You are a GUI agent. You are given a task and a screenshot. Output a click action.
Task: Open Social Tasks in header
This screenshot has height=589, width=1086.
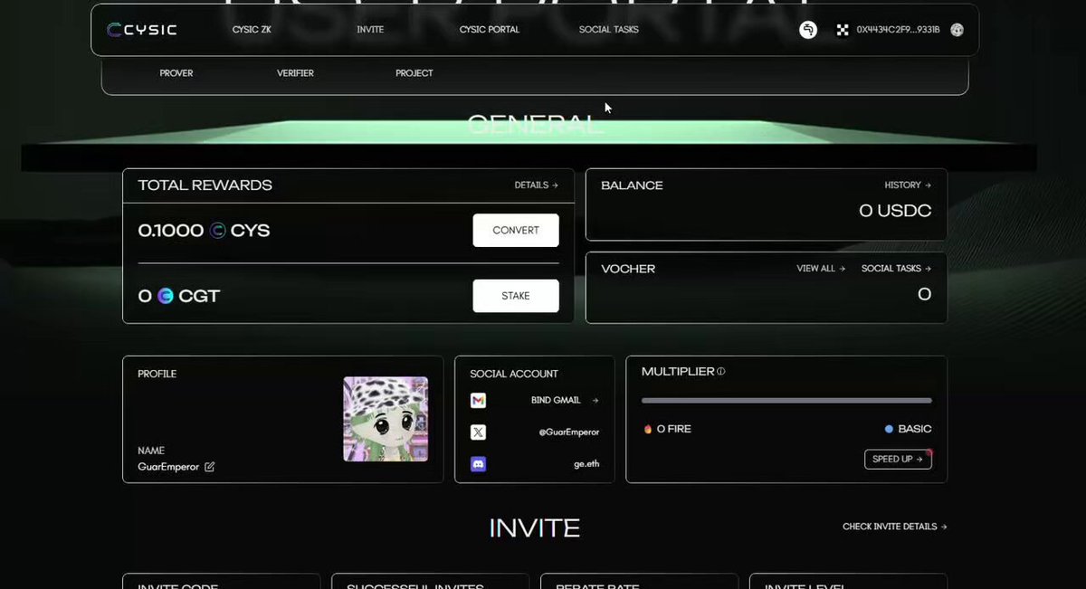[609, 30]
